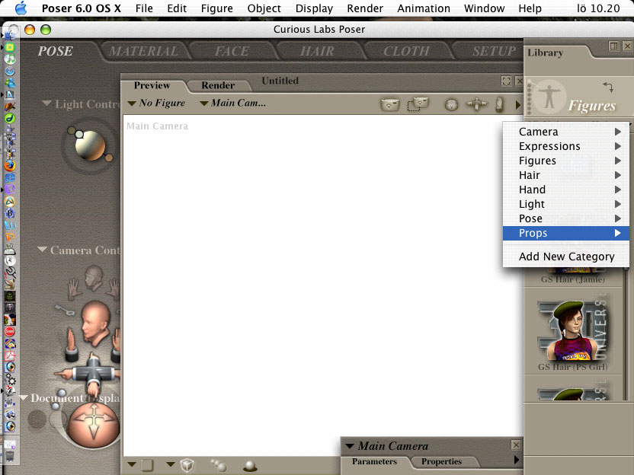634x475 pixels.
Task: Toggle the document display square button
Action: (147, 465)
